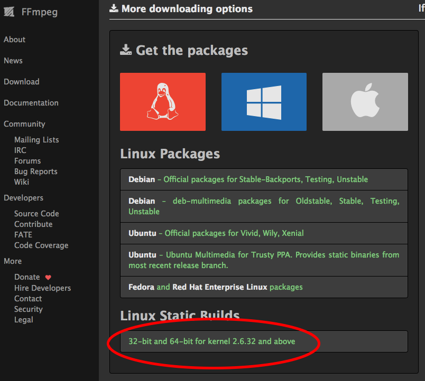Open the About page
Image resolution: width=425 pixels, height=381 pixels.
[x=14, y=40]
